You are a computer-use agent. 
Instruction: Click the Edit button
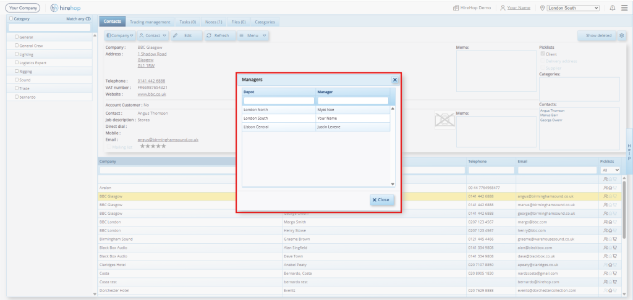[187, 35]
